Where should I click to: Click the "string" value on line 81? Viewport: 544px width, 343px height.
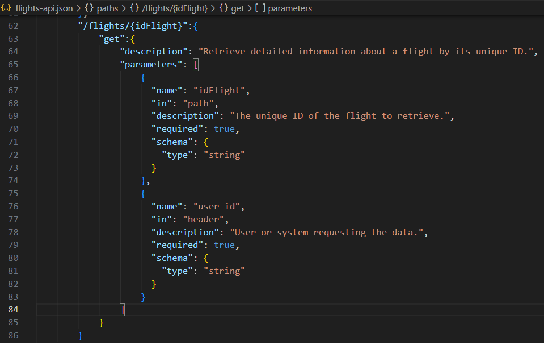(x=224, y=271)
